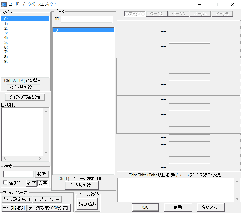This screenshot has width=241, height=213.
Task: Select type 6: in the タイプ list
Action: [x=25, y=47]
